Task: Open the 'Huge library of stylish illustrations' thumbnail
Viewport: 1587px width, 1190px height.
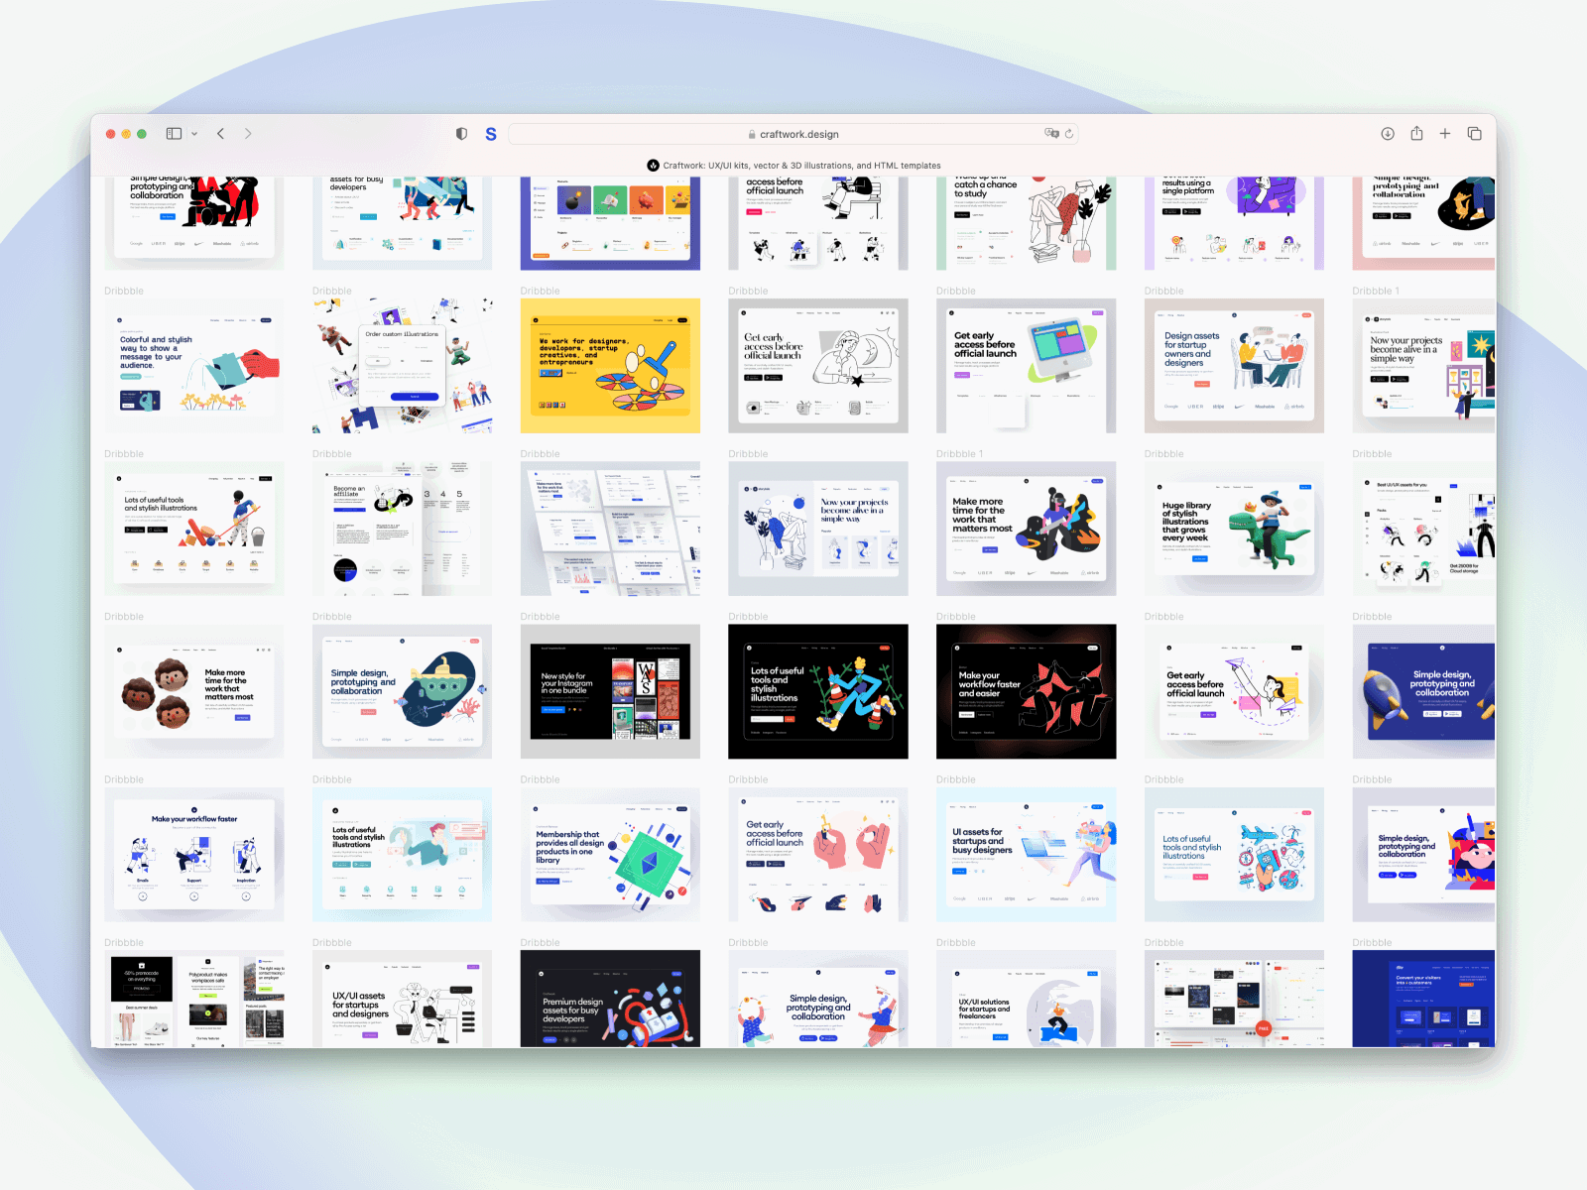Action: coord(1234,529)
